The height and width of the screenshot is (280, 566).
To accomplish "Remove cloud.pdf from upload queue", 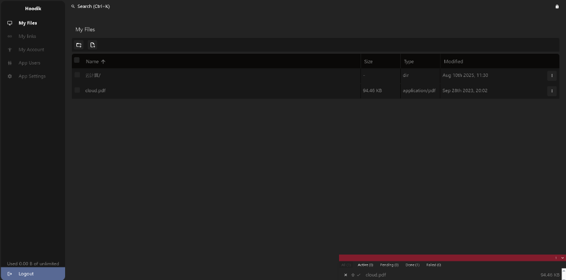I will (345, 275).
